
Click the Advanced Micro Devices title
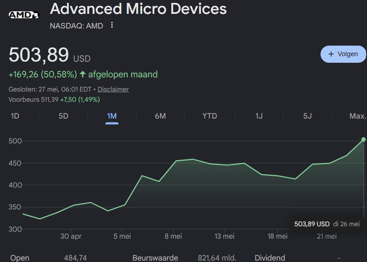pyautogui.click(x=138, y=9)
